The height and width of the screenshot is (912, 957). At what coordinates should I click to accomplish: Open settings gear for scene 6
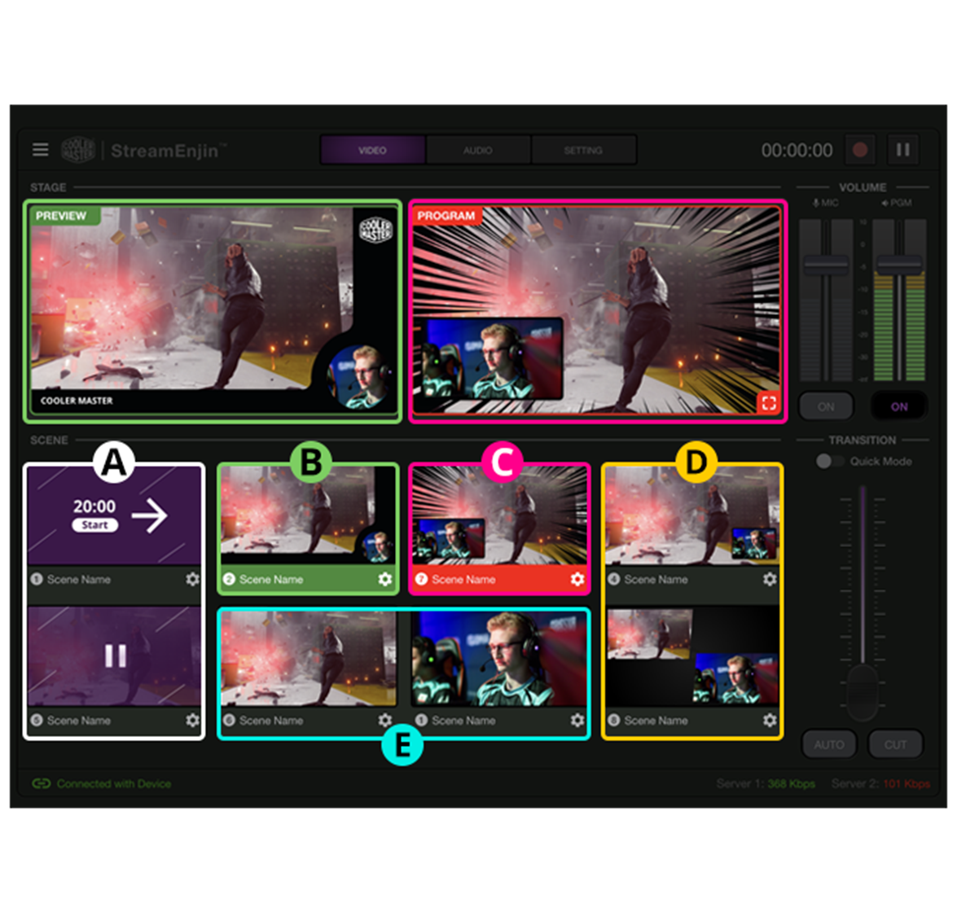point(384,721)
